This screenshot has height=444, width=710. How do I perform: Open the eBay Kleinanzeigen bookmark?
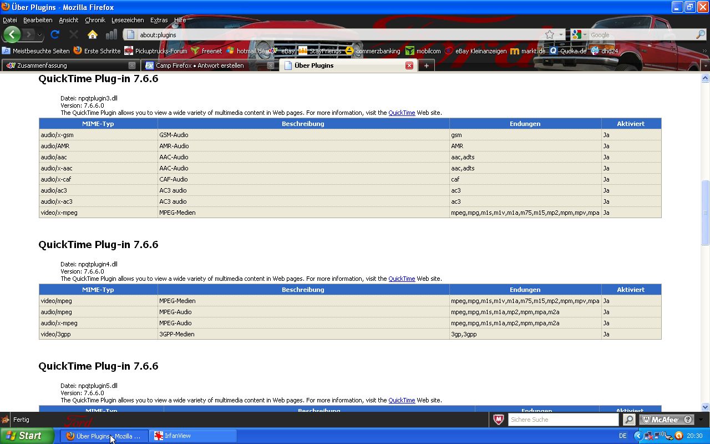pos(476,51)
